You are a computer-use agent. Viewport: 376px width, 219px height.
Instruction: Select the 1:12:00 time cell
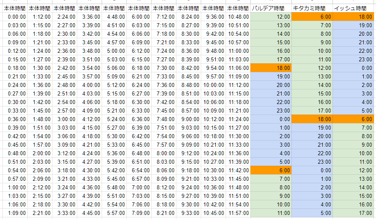click(40, 17)
